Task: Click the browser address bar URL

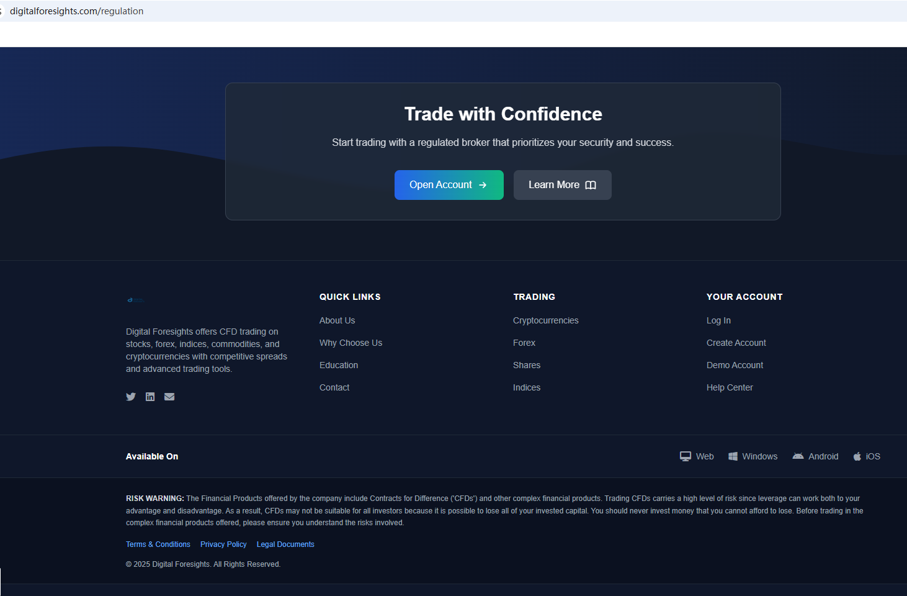Action: click(x=76, y=11)
